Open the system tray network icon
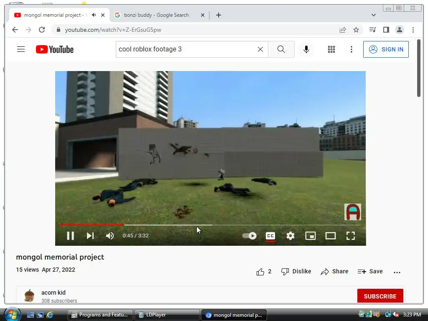Image resolution: width=428 pixels, height=321 pixels. (388, 314)
